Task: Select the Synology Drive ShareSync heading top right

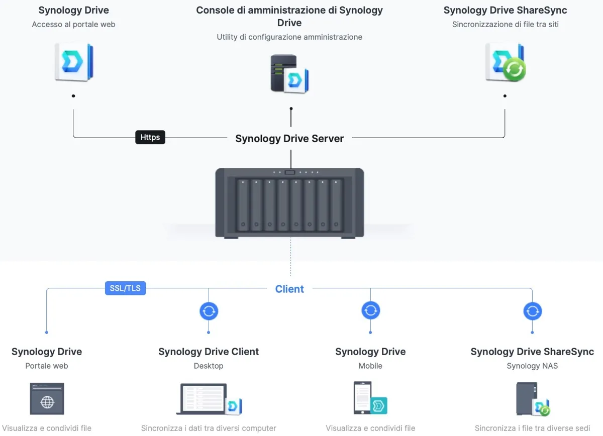Action: click(505, 10)
